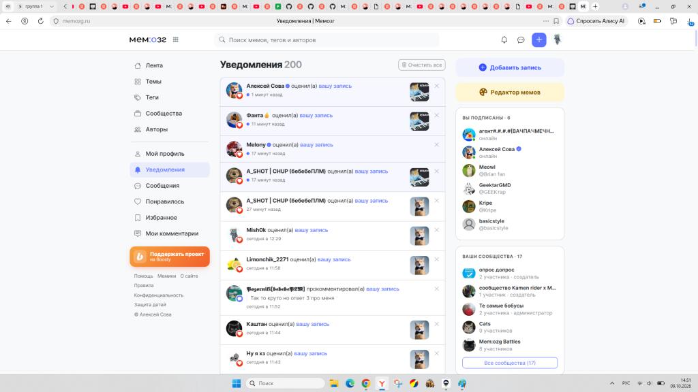Open cat thumbnail in Mish0k notification
The width and height of the screenshot is (698, 392).
(x=419, y=236)
